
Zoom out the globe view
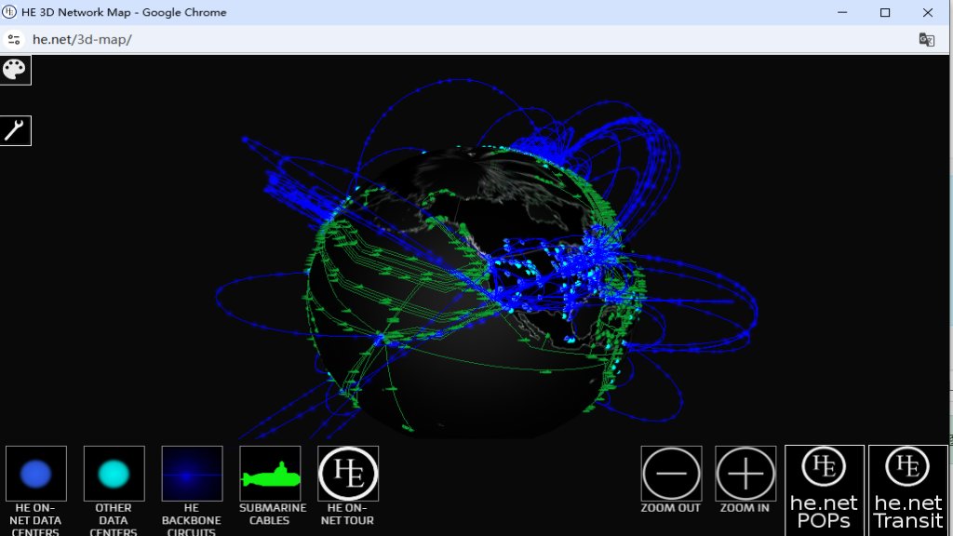tap(671, 476)
